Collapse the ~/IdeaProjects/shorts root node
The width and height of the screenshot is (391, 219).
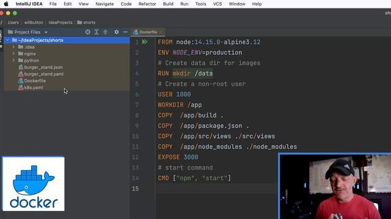point(8,40)
